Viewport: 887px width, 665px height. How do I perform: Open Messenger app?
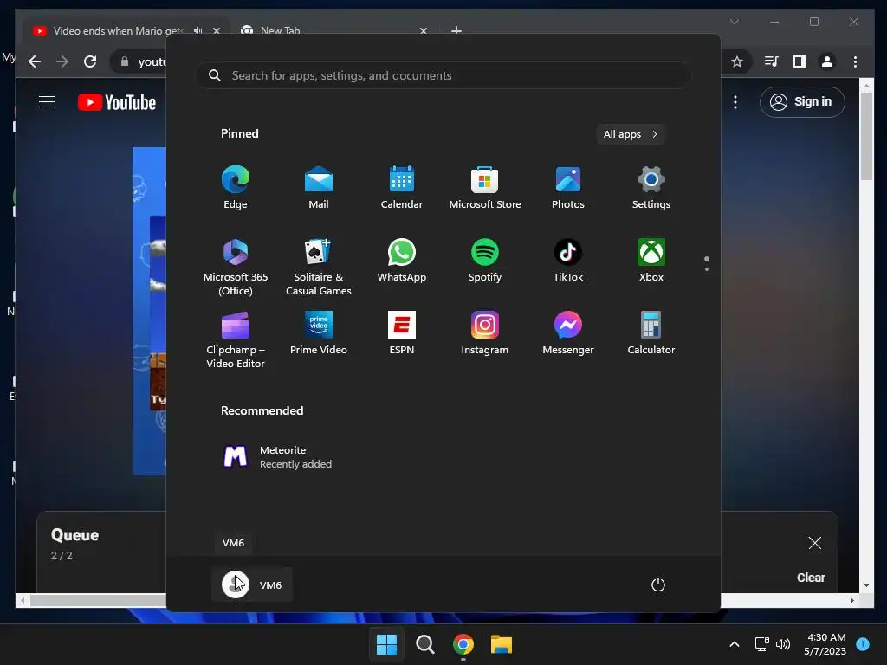pyautogui.click(x=568, y=333)
